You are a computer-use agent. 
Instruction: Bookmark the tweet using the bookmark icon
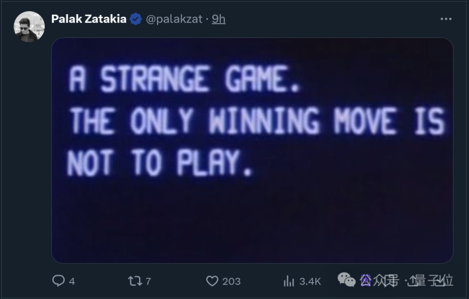pyautogui.click(x=389, y=281)
